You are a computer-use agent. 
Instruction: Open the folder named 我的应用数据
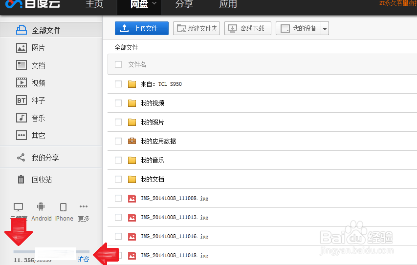[158, 141]
